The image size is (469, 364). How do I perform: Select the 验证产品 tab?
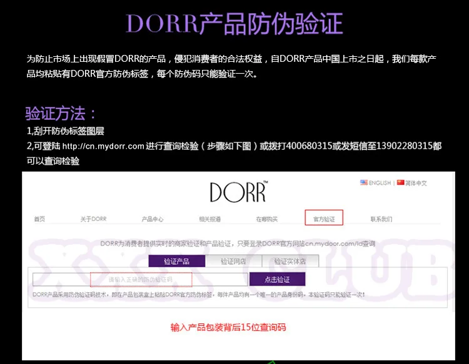click(x=177, y=261)
